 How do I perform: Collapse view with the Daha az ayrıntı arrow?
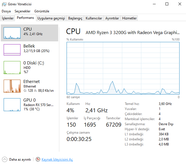(4, 159)
